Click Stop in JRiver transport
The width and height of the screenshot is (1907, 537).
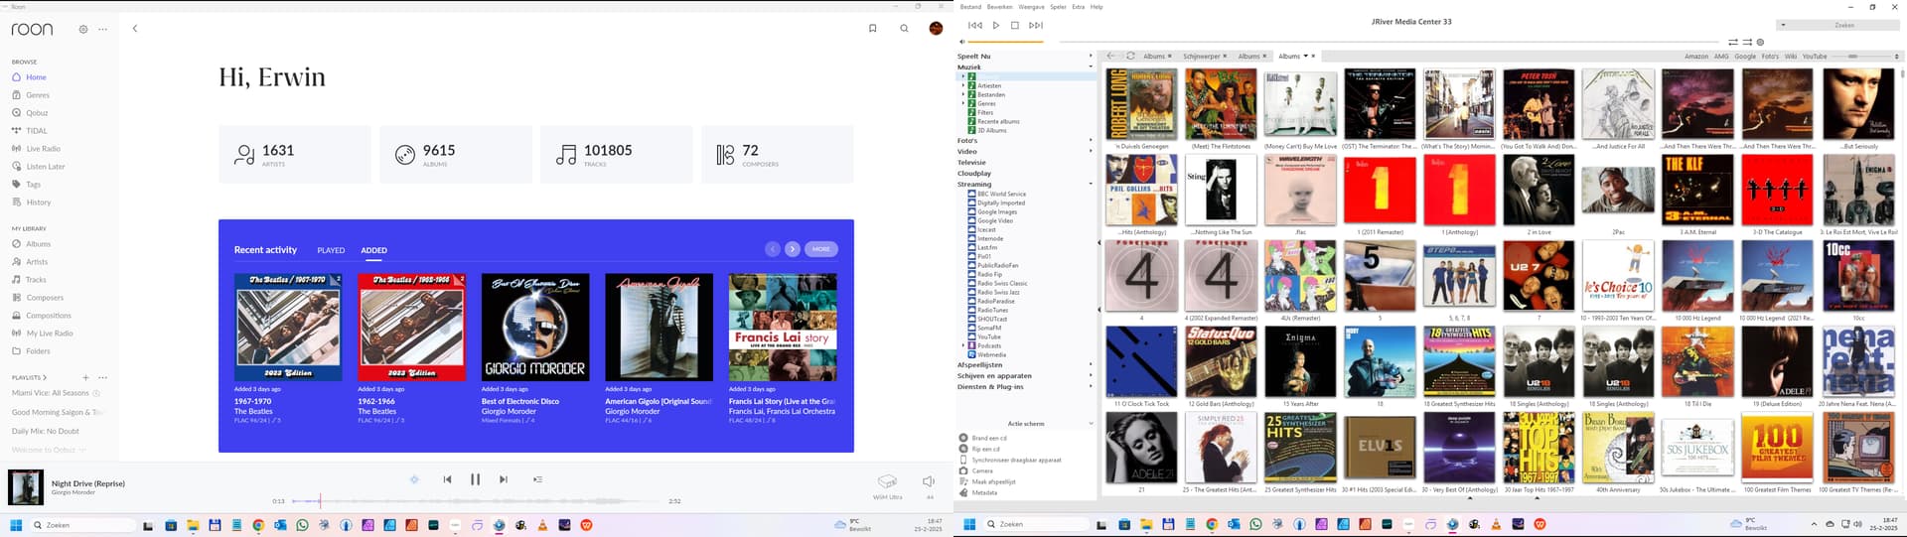coord(1014,25)
